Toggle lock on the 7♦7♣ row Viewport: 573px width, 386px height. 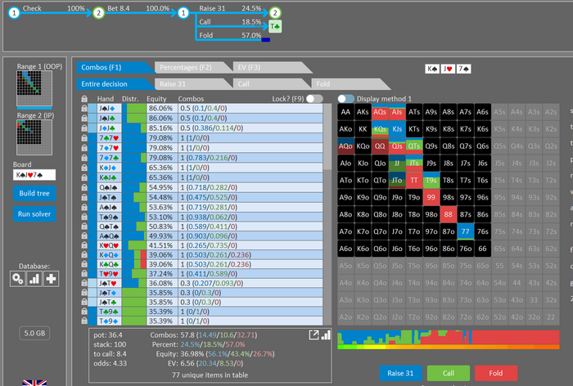(x=84, y=158)
